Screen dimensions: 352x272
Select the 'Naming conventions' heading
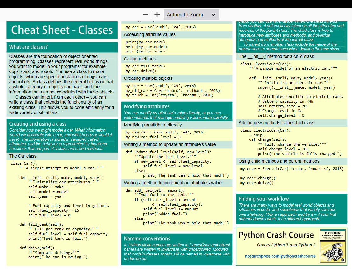coord(147,239)
